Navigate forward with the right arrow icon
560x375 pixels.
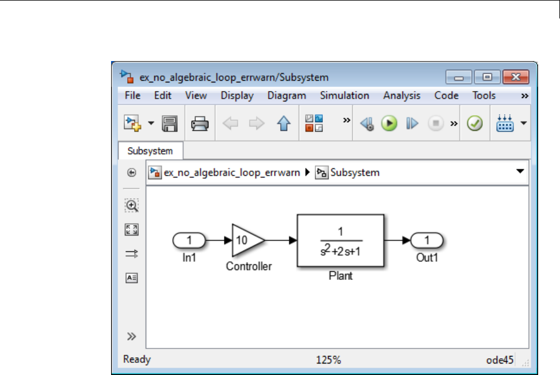click(257, 124)
